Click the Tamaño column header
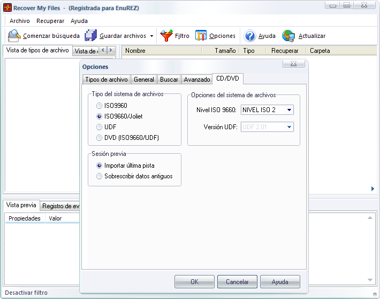The width and height of the screenshot is (380, 299). click(x=225, y=51)
